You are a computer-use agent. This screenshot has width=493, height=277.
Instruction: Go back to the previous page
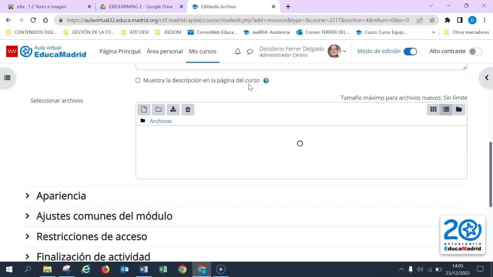click(x=8, y=20)
